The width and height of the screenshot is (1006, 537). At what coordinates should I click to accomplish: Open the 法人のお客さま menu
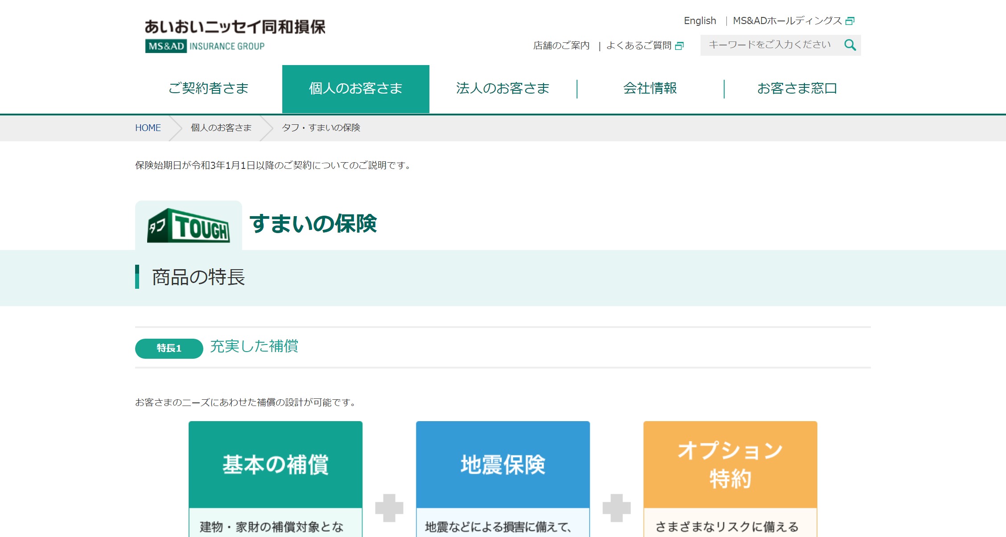(x=503, y=89)
